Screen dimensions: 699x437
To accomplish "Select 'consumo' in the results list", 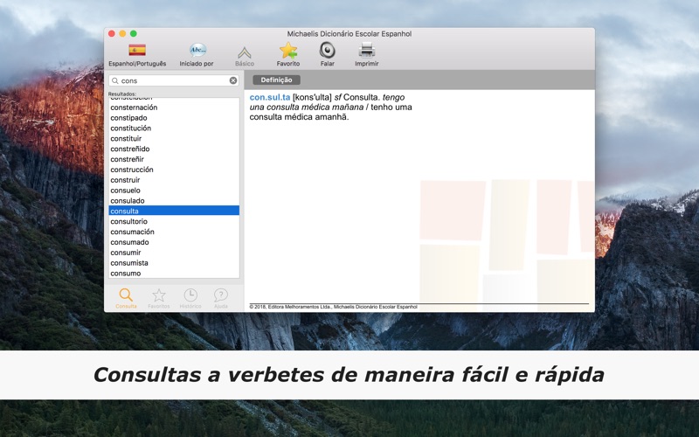I will click(x=174, y=273).
